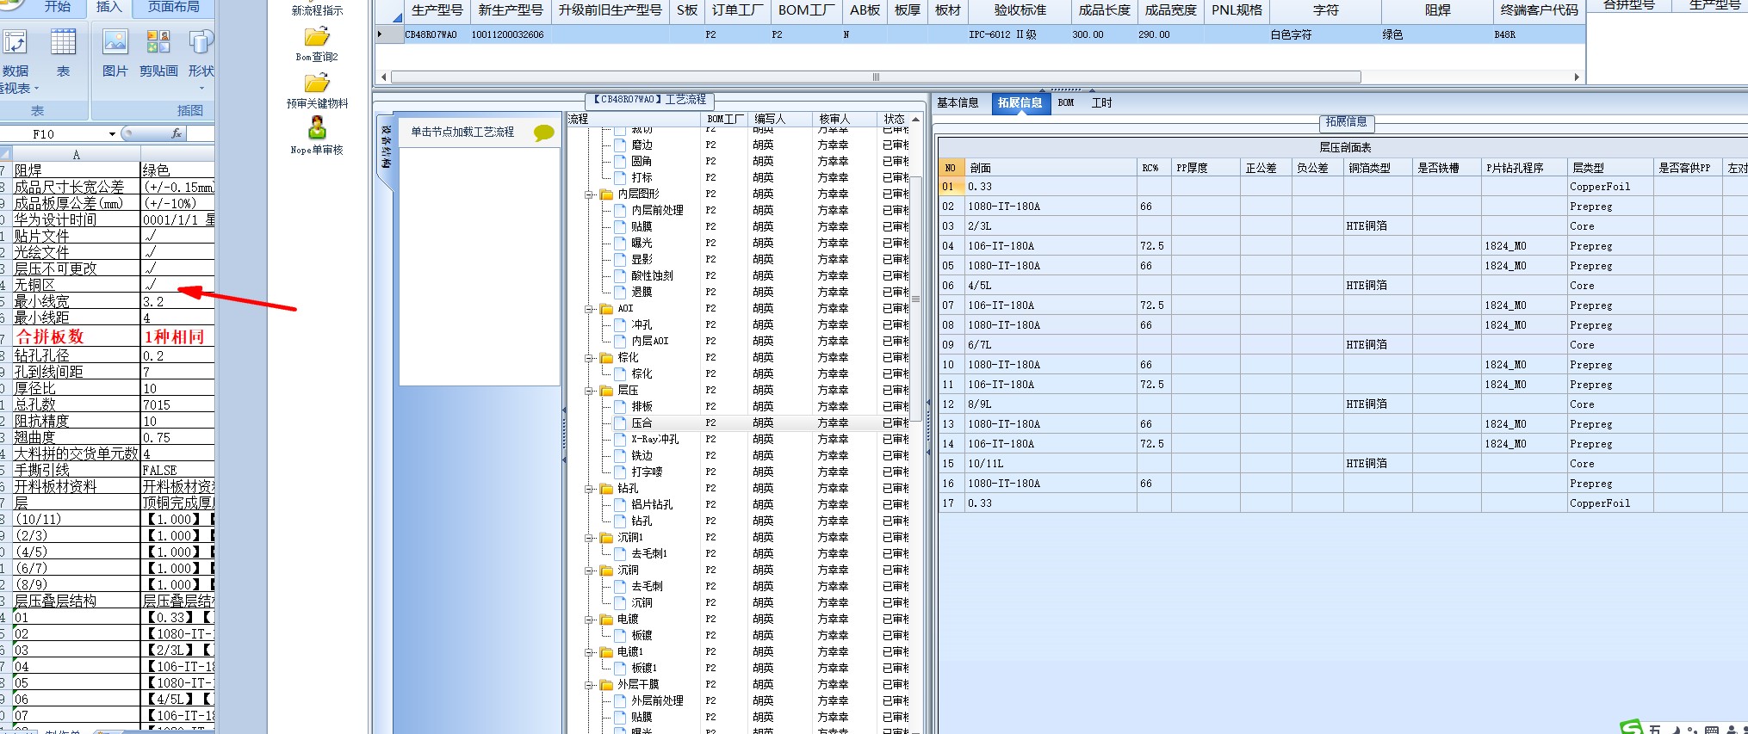
Task: Click the horizontal scrollbar under the top grid
Action: tap(876, 77)
